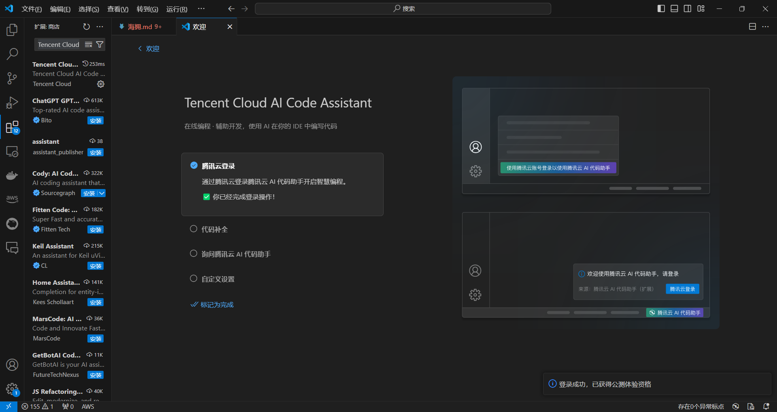
Task: Open the 编辑(E) menu
Action: 60,9
